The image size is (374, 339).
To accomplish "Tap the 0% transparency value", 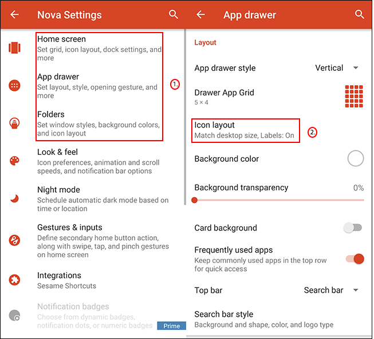I will (359, 188).
